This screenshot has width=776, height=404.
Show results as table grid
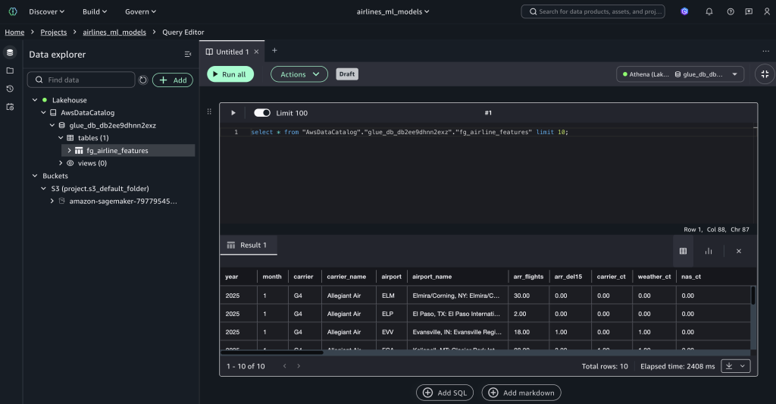[x=683, y=251]
